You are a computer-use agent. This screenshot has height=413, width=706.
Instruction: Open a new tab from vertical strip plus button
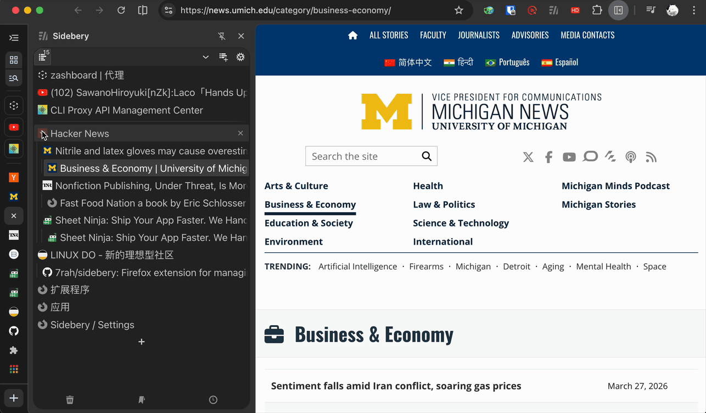[14, 398]
